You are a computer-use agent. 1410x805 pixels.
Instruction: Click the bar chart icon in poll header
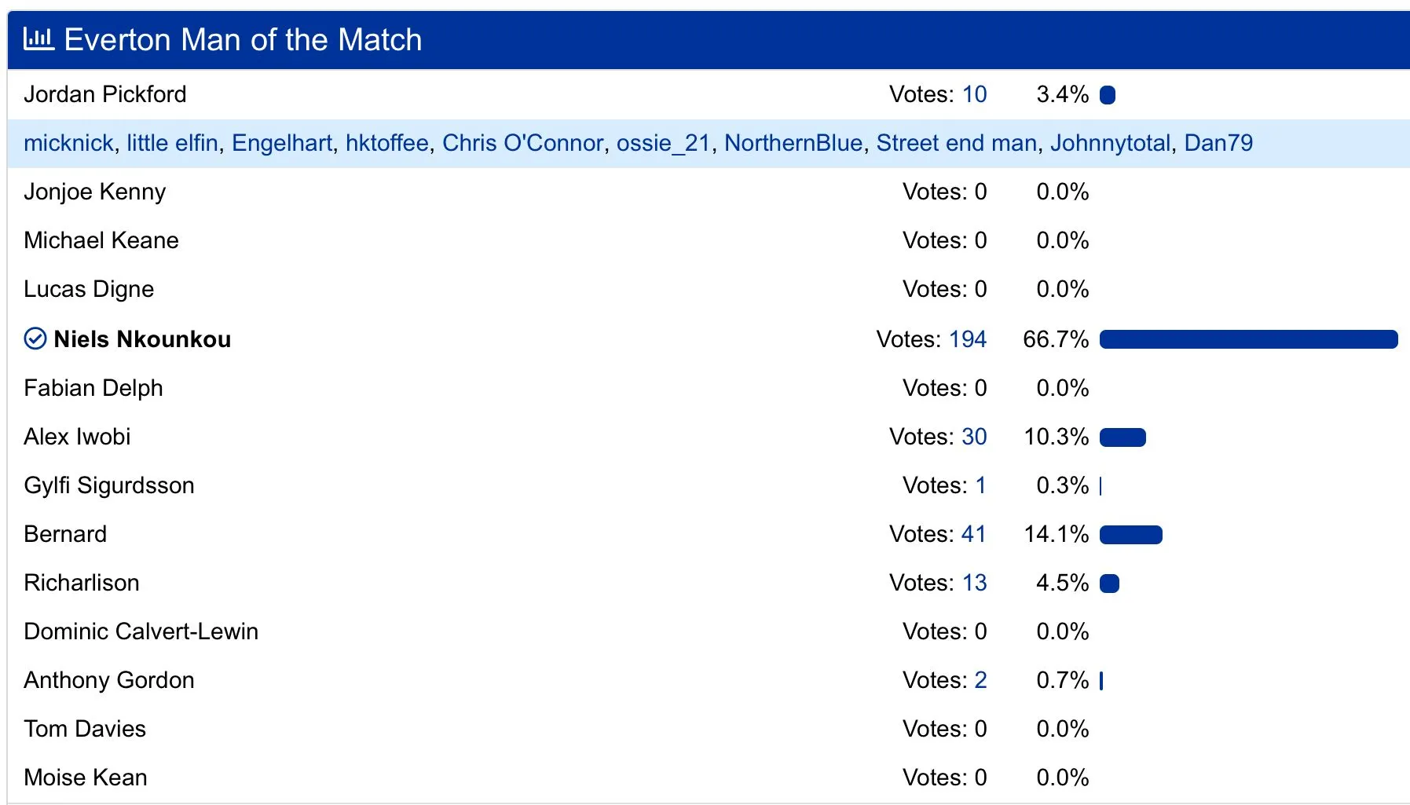[38, 38]
